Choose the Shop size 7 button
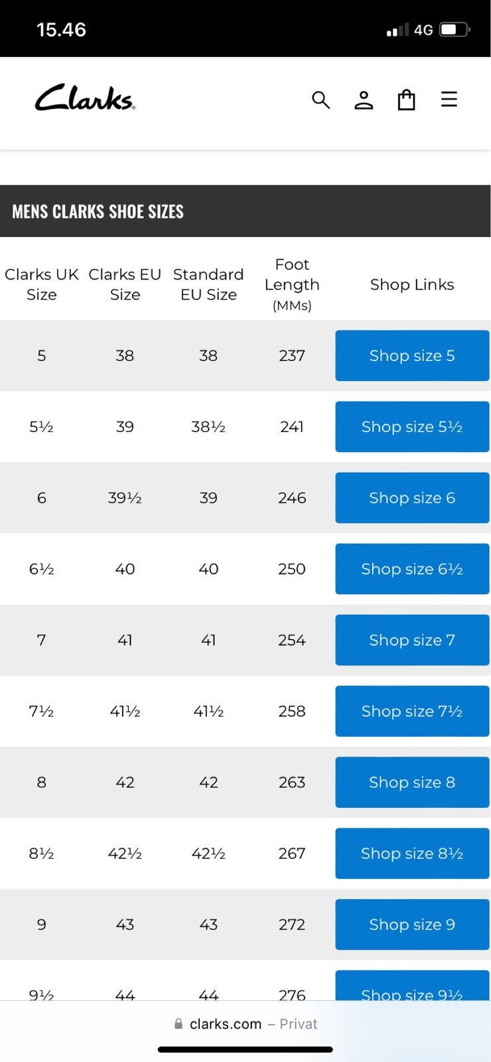491x1062 pixels. pos(412,640)
